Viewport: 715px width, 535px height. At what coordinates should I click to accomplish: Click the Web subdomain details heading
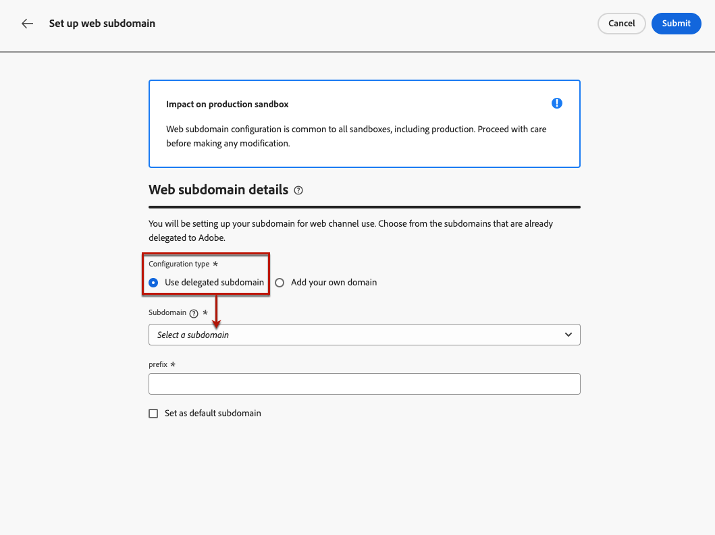pyautogui.click(x=218, y=190)
